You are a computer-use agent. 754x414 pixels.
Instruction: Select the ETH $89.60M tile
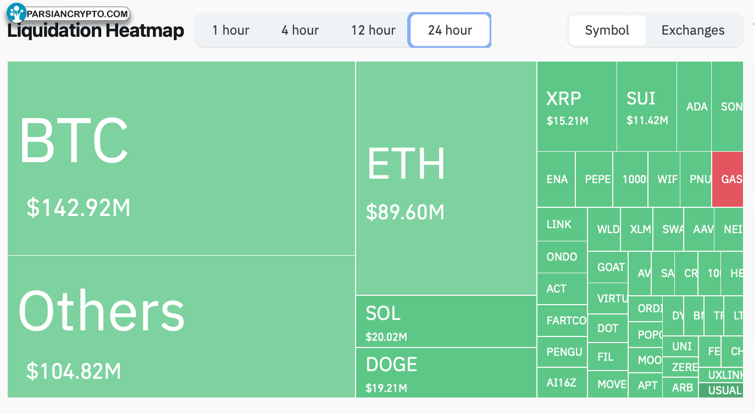point(446,178)
